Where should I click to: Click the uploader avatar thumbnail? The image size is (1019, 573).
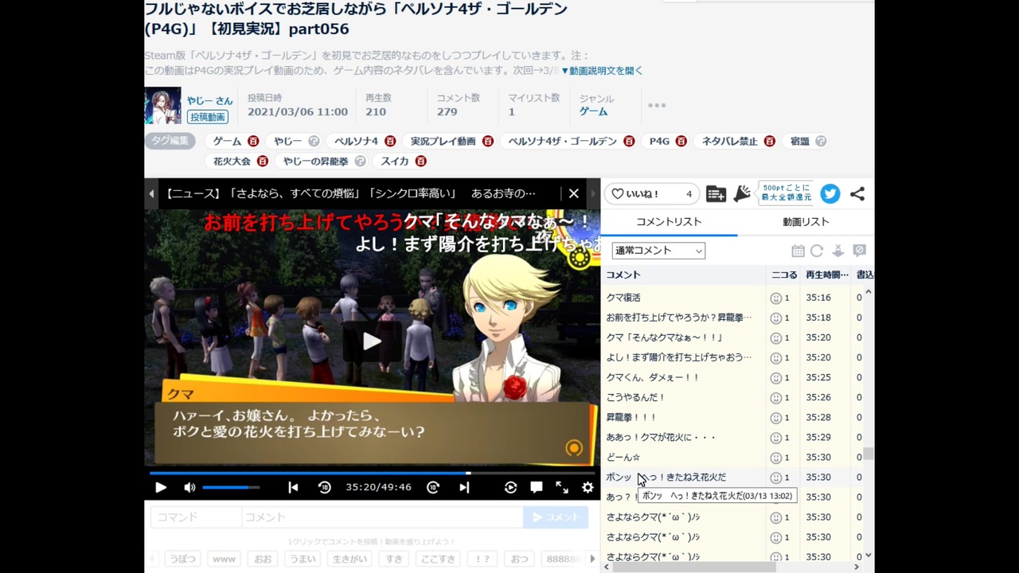(162, 105)
